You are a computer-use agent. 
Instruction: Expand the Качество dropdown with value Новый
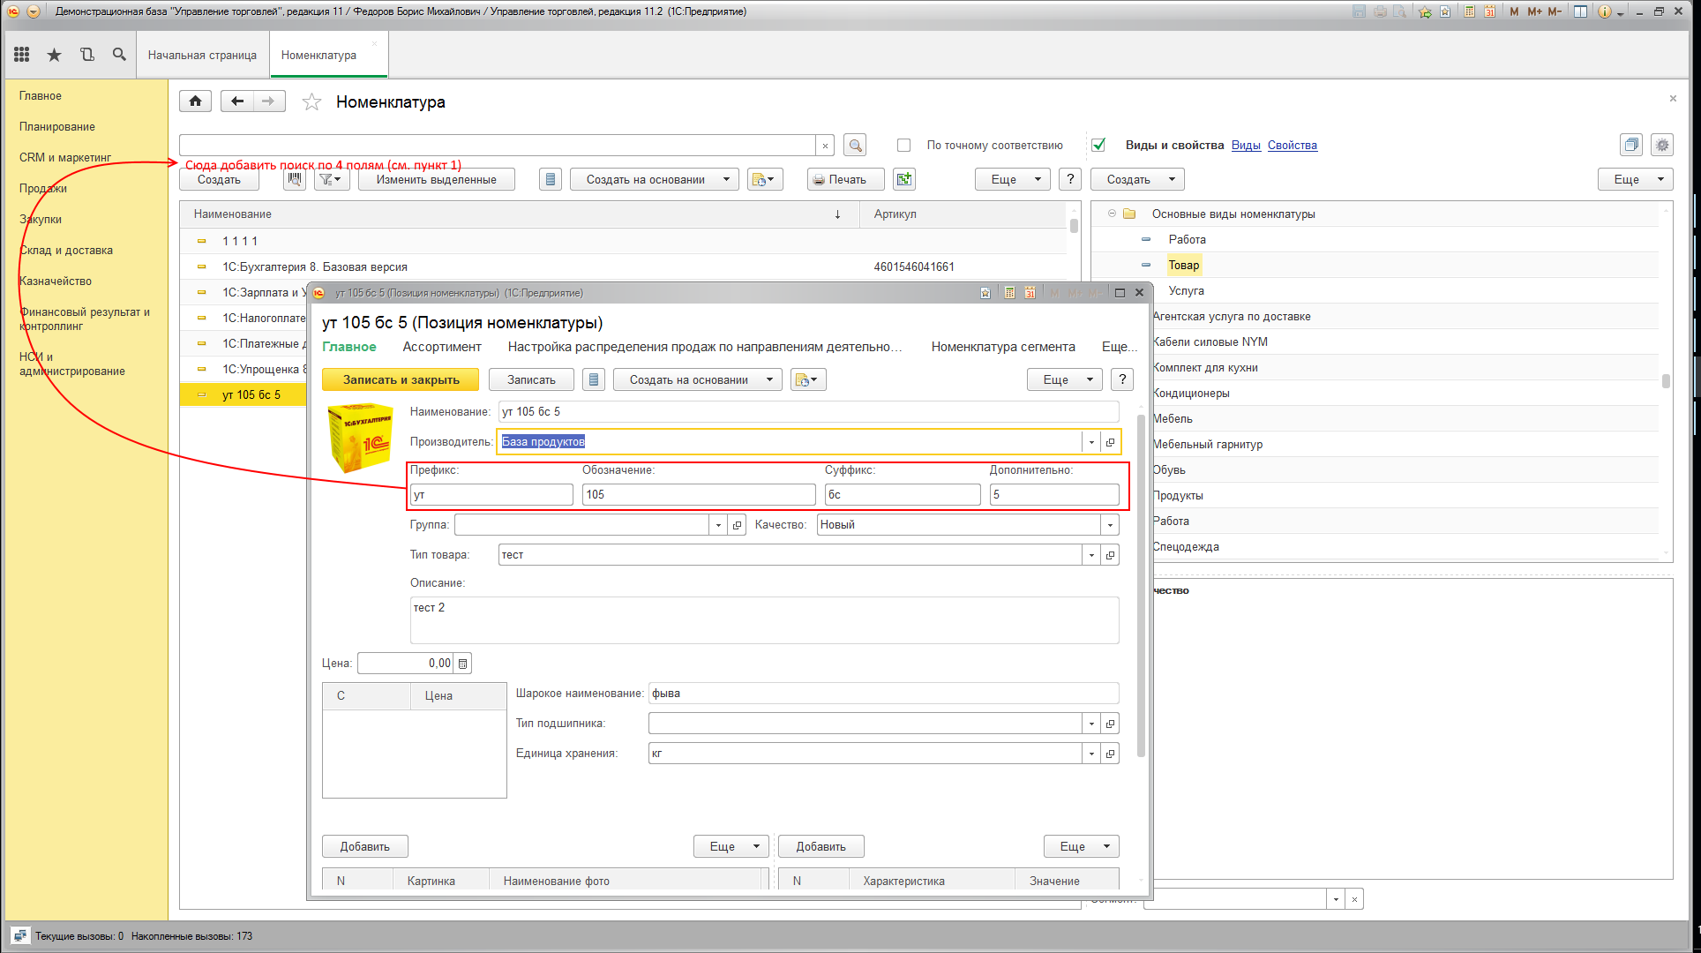1110,525
